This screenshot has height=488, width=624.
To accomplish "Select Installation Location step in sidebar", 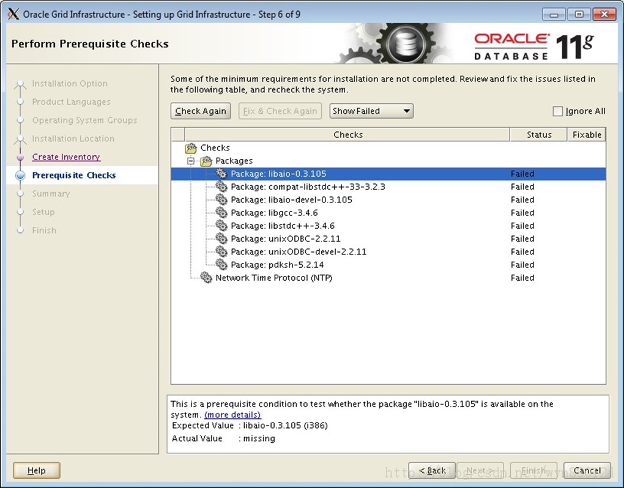I will pos(73,138).
